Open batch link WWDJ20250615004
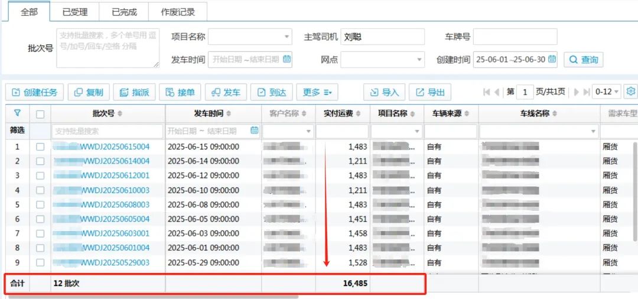This screenshot has height=299, width=638. 102,147
